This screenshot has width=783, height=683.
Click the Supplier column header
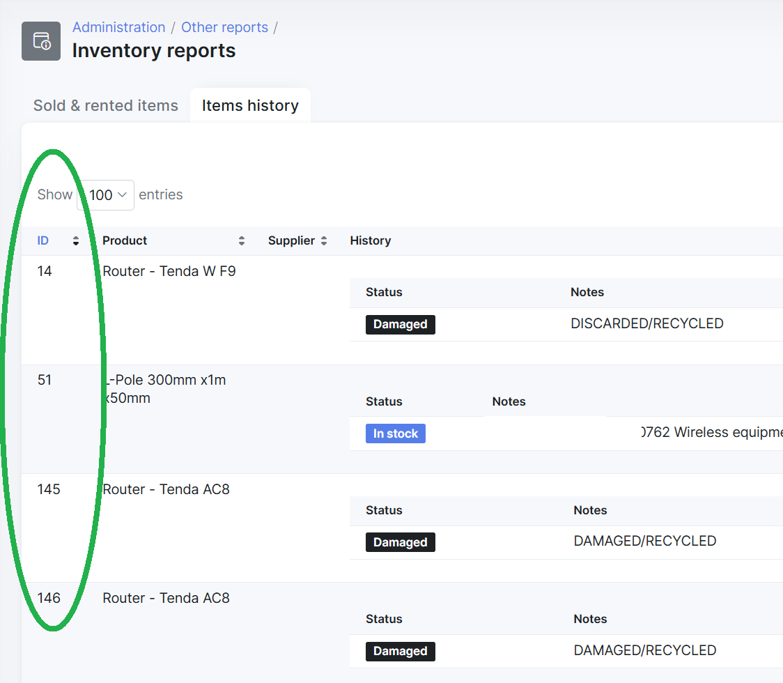(292, 241)
